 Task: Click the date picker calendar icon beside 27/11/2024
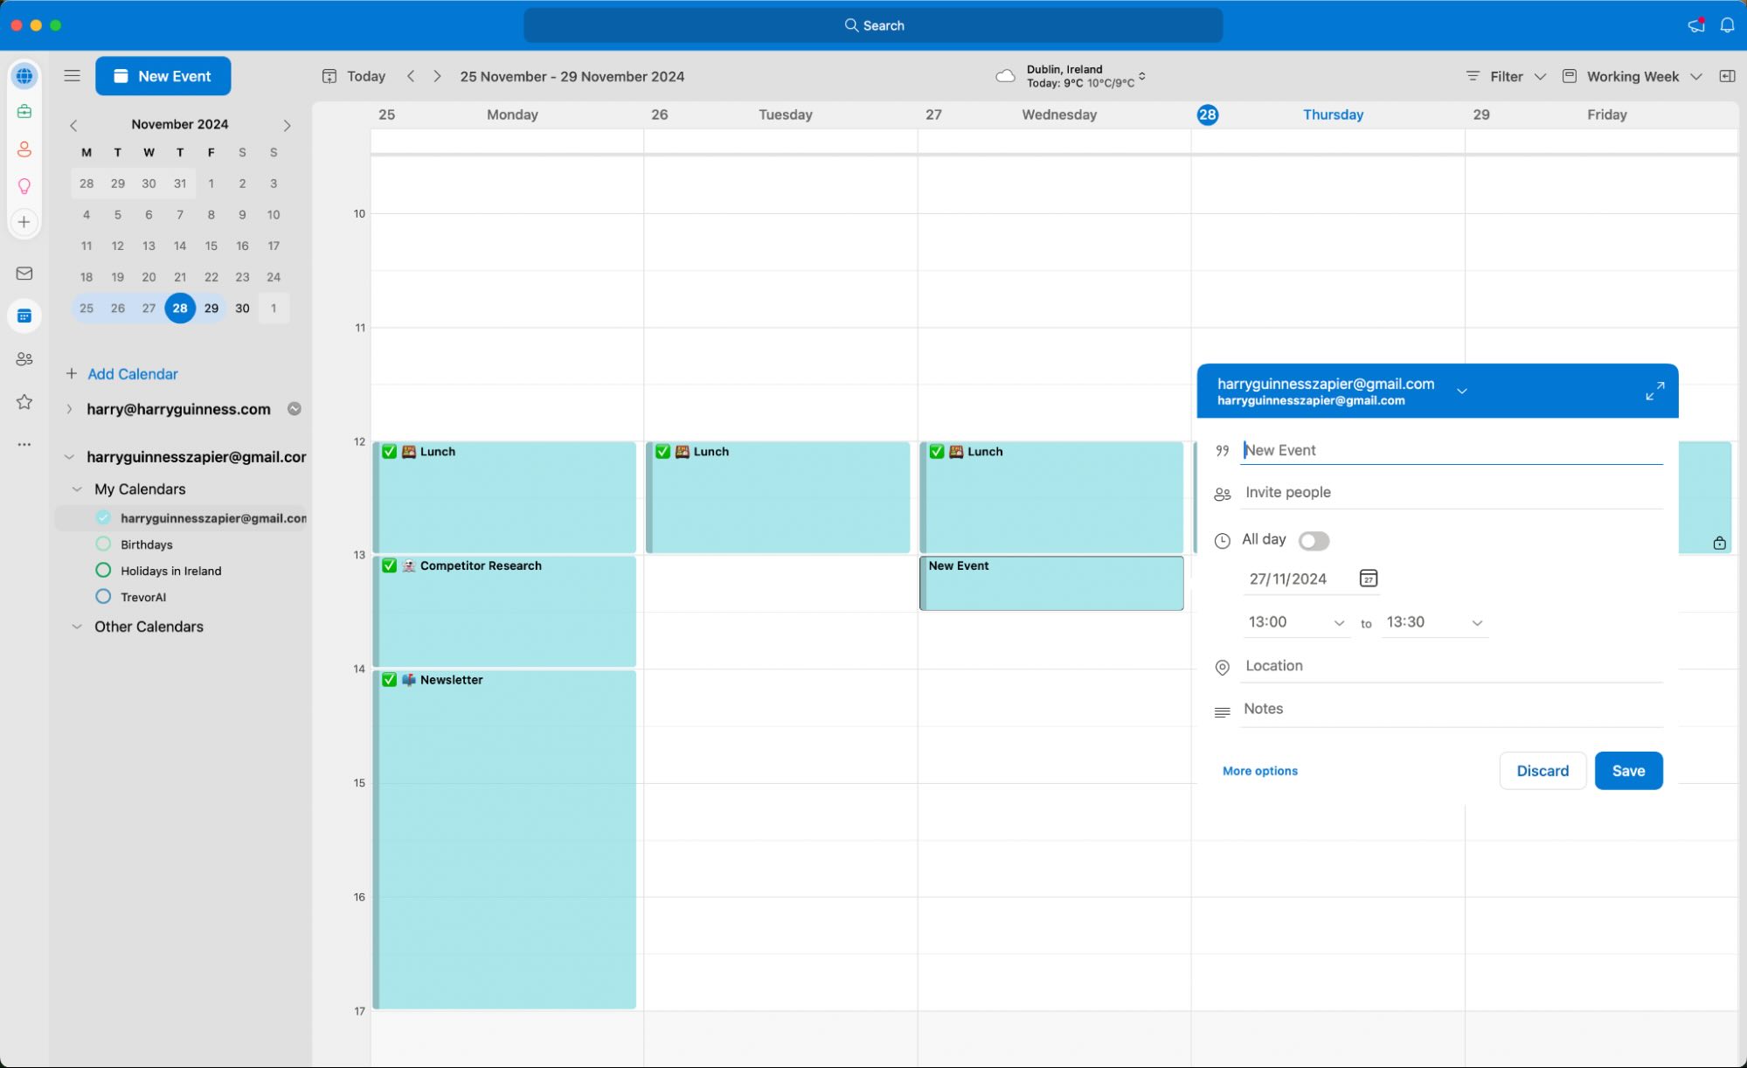[x=1368, y=578]
